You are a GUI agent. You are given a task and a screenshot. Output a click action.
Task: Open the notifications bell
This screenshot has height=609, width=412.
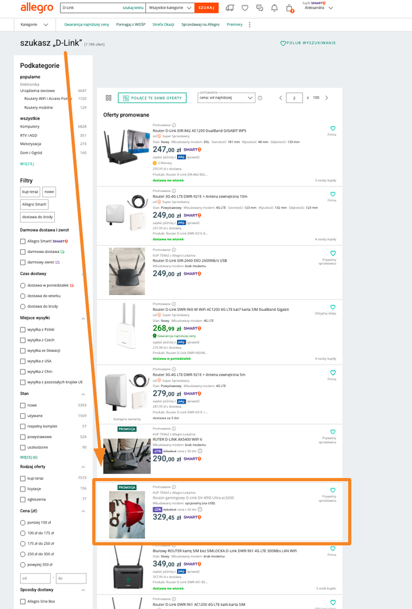click(x=274, y=8)
